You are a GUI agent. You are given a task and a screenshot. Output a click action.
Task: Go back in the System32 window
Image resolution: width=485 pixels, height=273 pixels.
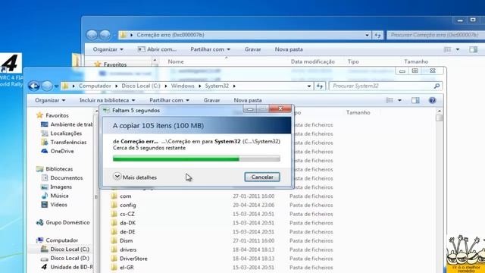point(33,86)
